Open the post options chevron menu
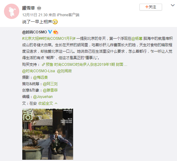This screenshot has height=161, width=177. (x=173, y=5)
